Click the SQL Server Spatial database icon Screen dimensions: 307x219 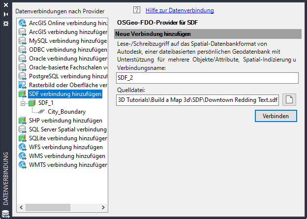22,129
